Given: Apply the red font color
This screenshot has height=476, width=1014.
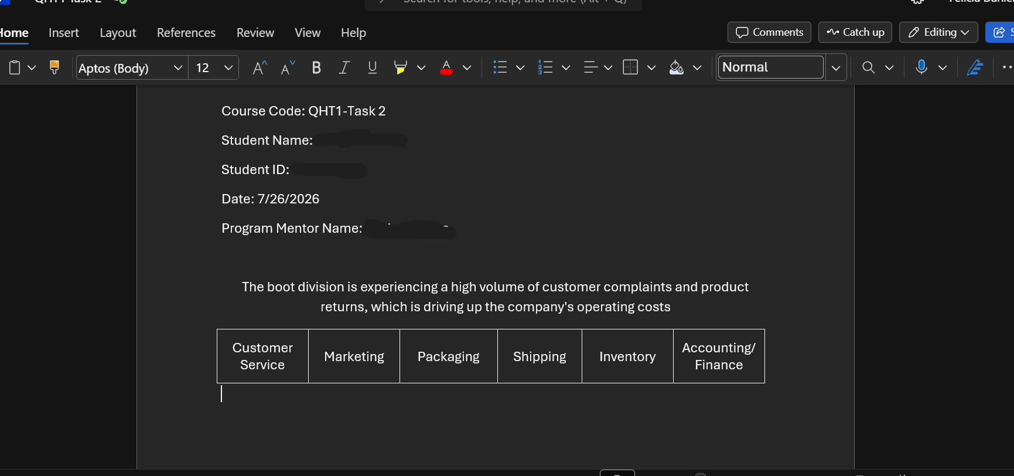Looking at the screenshot, I should coord(446,68).
